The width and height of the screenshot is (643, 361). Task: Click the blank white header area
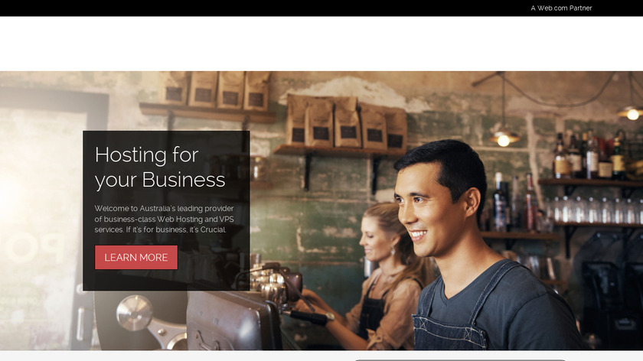[x=321, y=44]
